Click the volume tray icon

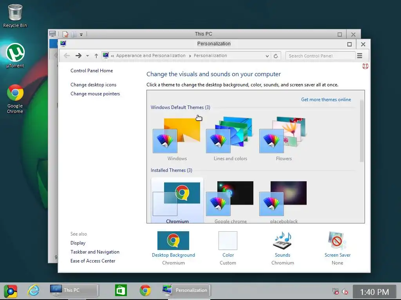[x=345, y=291]
